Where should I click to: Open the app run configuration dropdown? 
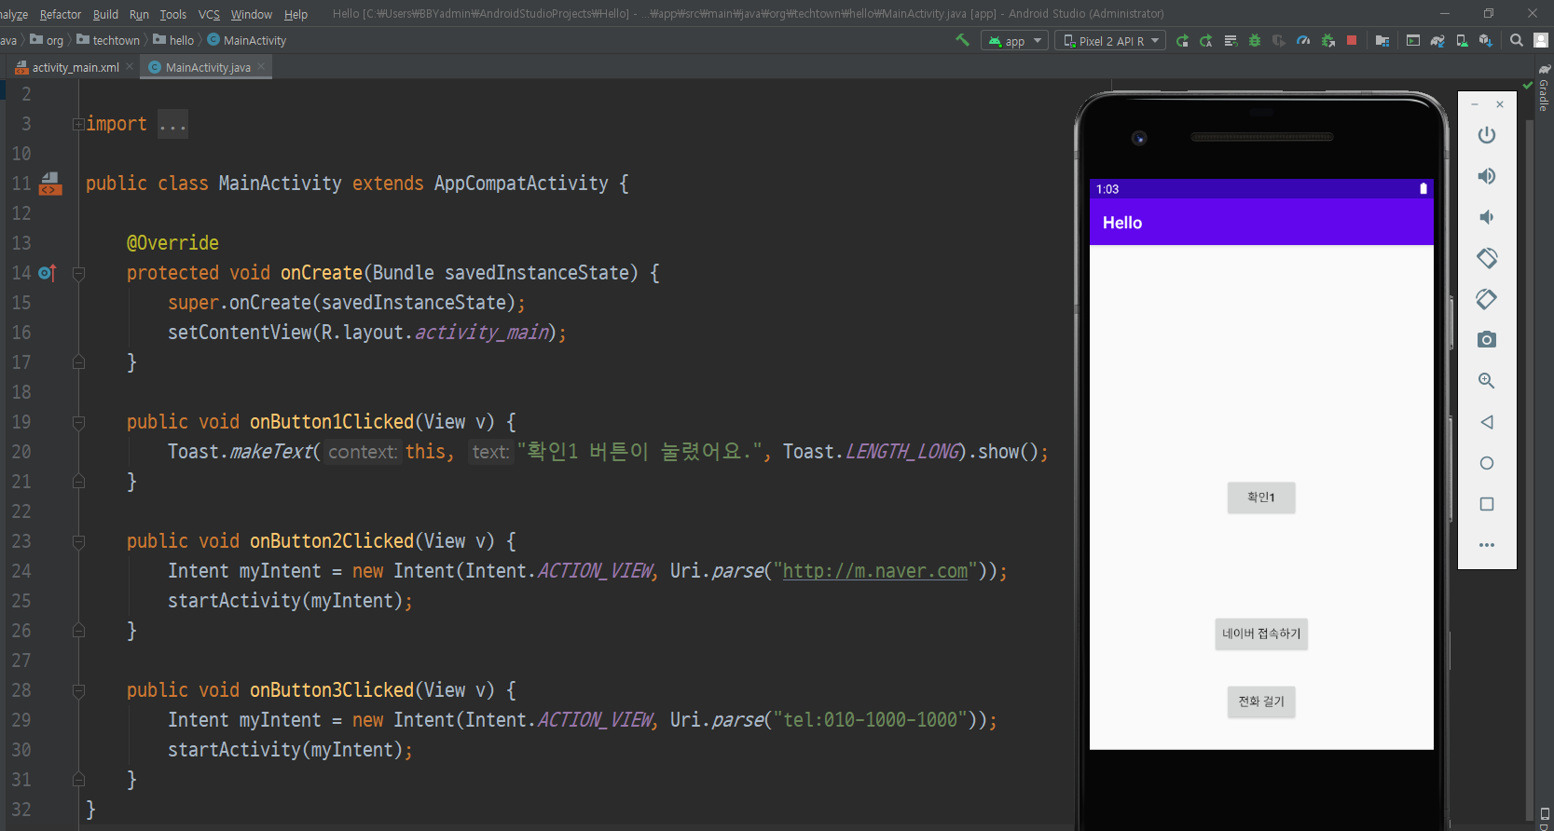tap(1014, 41)
